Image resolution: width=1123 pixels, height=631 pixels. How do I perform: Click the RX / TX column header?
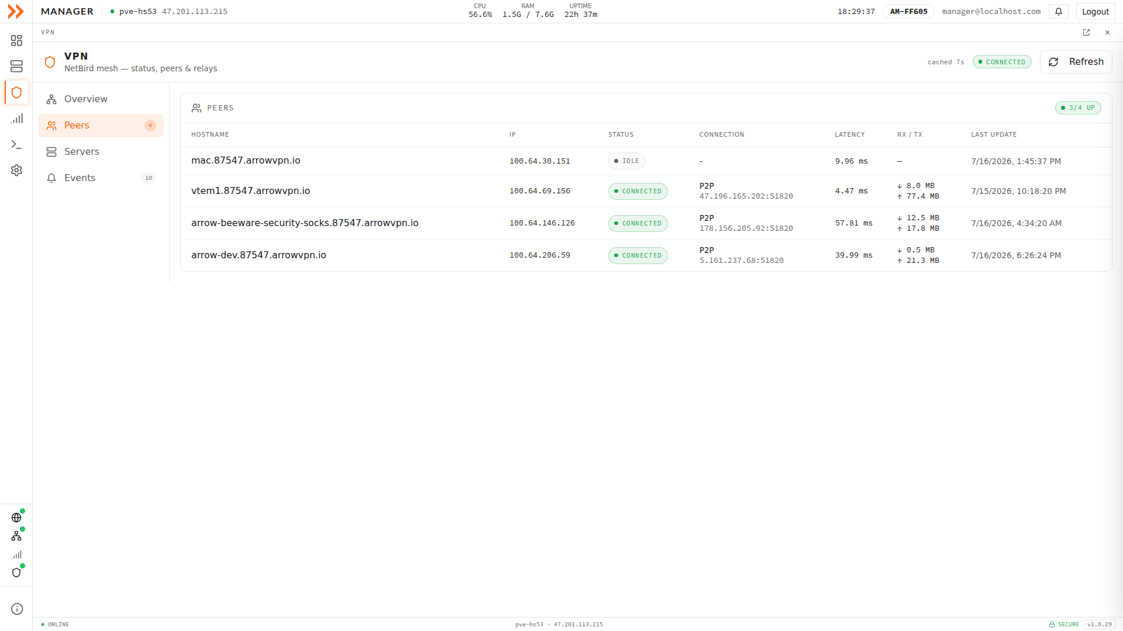click(x=910, y=135)
